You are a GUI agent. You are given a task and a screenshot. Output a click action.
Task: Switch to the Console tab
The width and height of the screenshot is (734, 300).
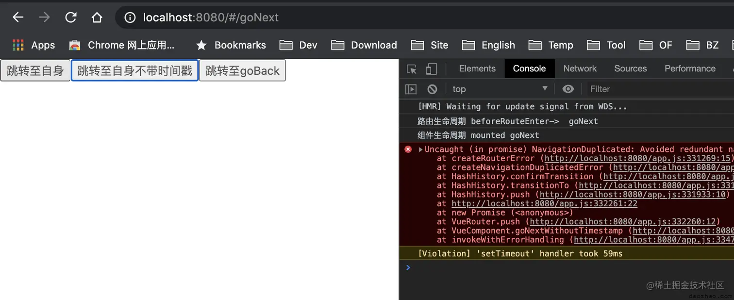(529, 68)
